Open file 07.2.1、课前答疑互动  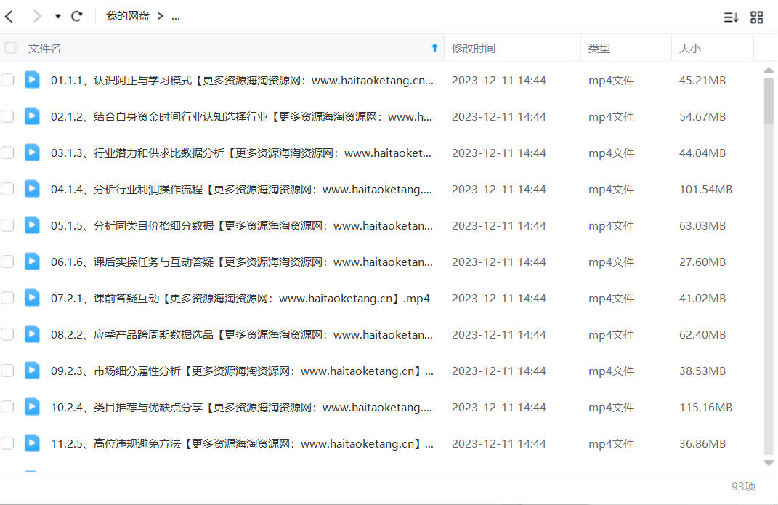point(240,298)
